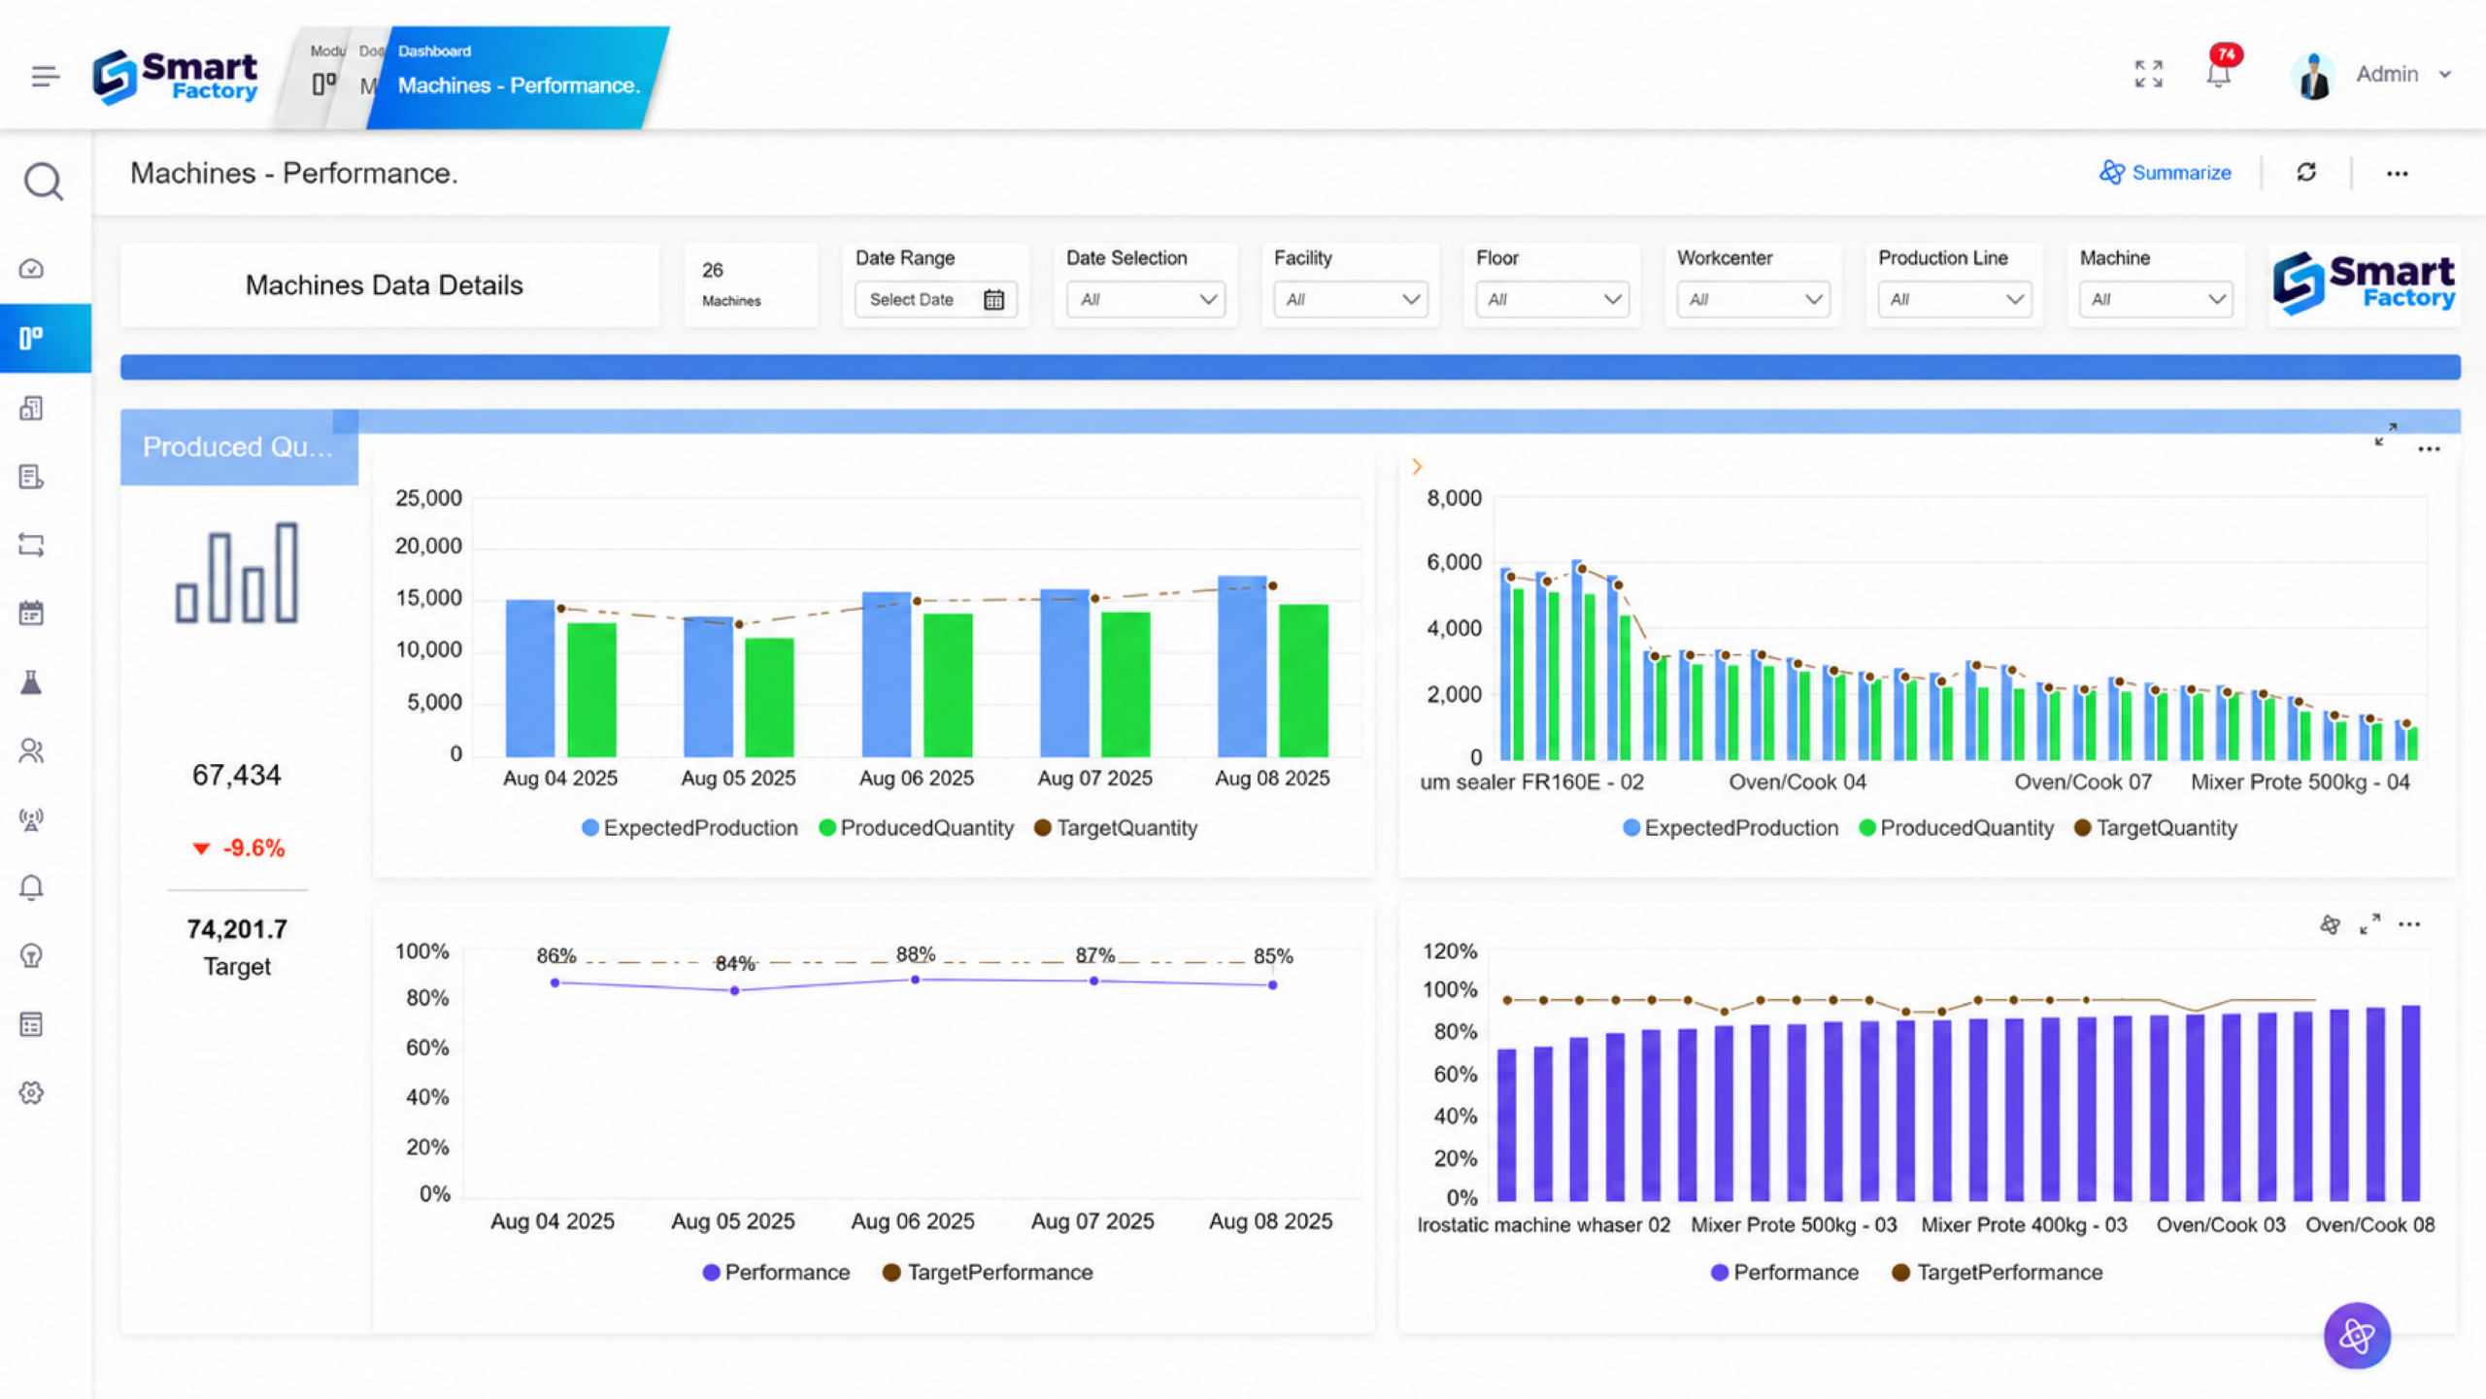Open the floating AI assistant button

pyautogui.click(x=2357, y=1336)
